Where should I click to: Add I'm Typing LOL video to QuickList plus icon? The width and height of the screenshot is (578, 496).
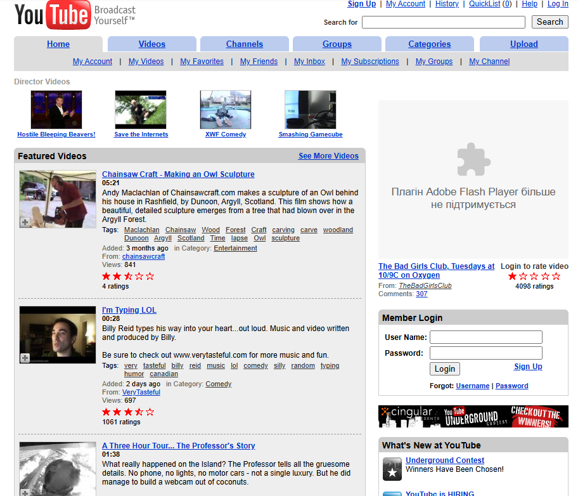pyautogui.click(x=25, y=358)
